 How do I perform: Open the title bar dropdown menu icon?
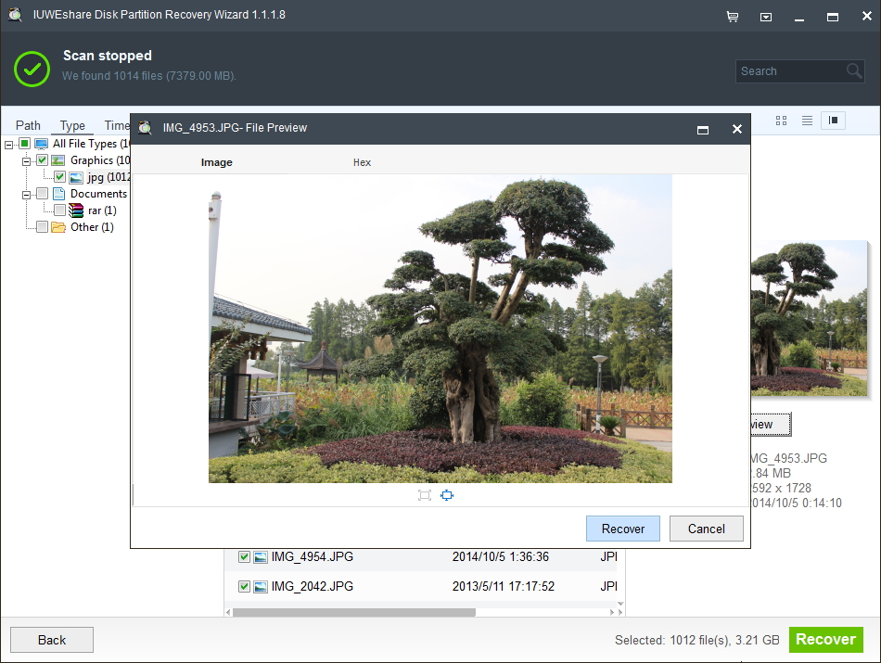point(766,17)
